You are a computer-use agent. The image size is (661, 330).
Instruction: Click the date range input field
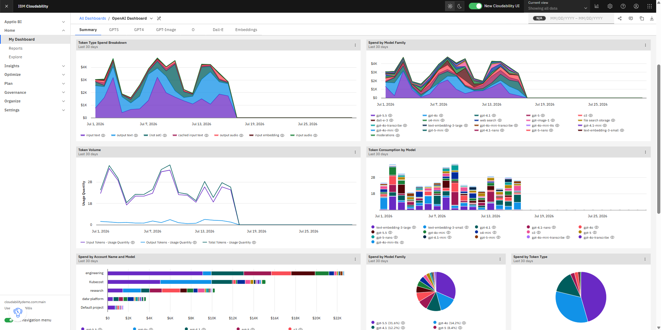tap(576, 19)
